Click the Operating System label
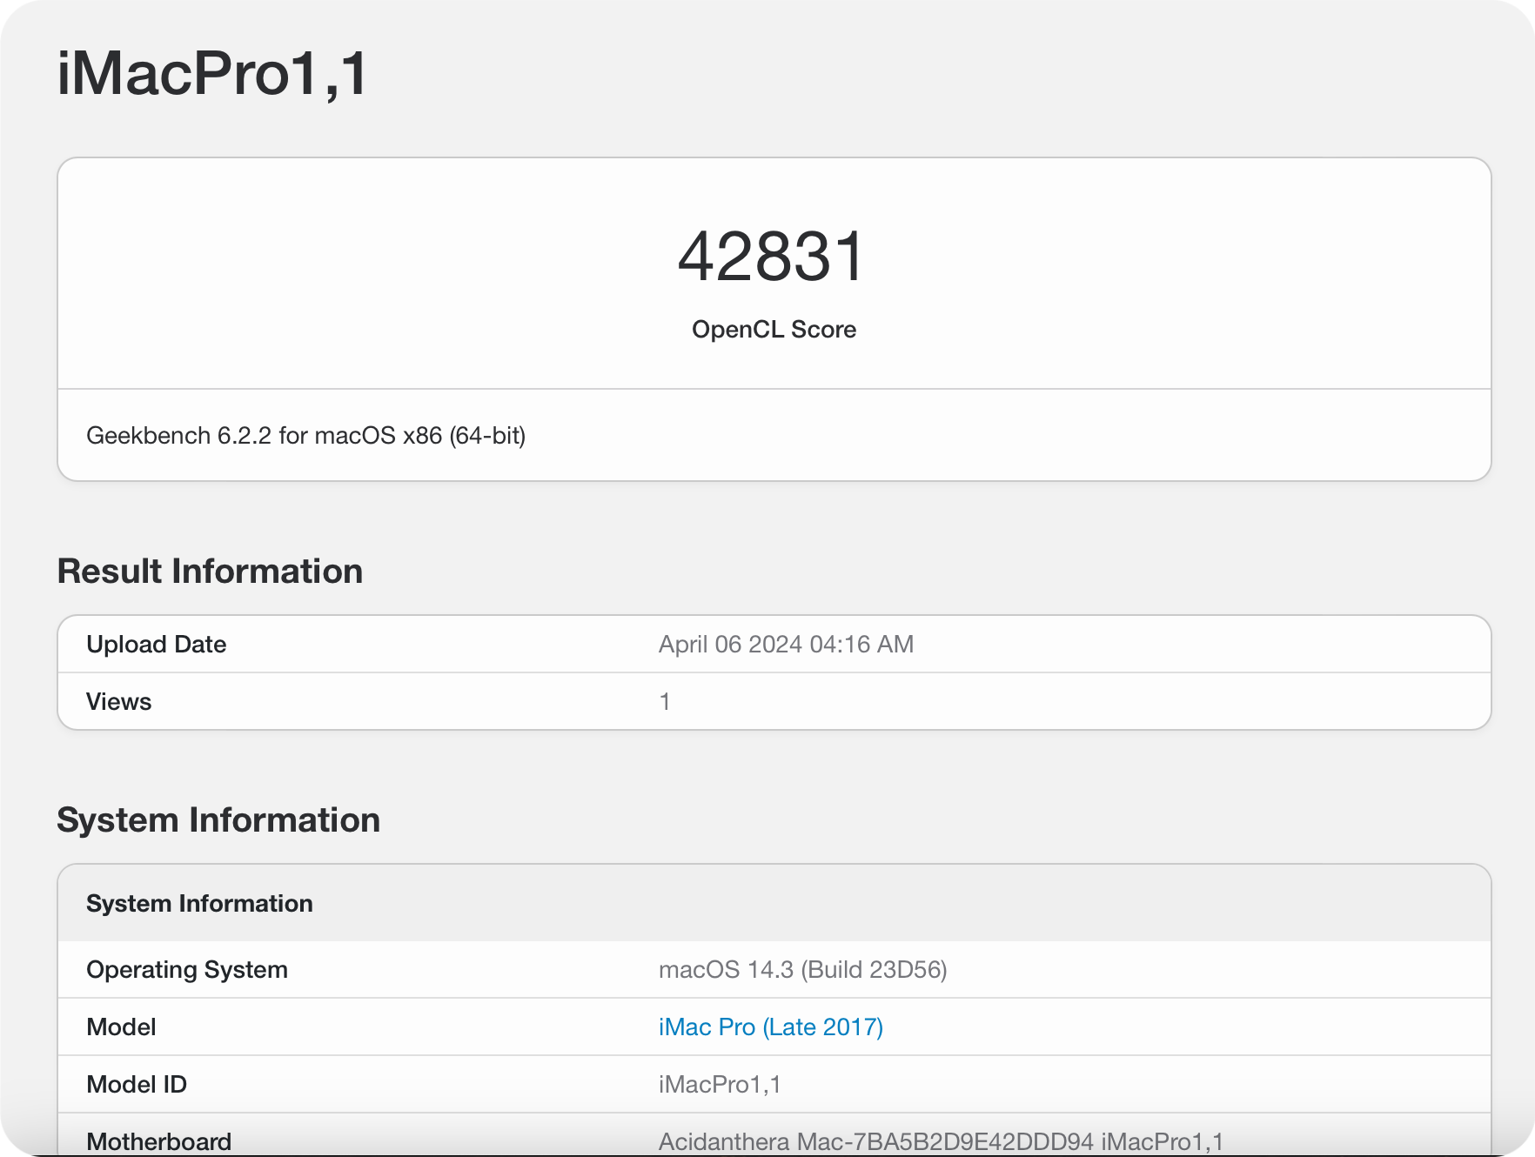This screenshot has height=1157, width=1535. [187, 969]
